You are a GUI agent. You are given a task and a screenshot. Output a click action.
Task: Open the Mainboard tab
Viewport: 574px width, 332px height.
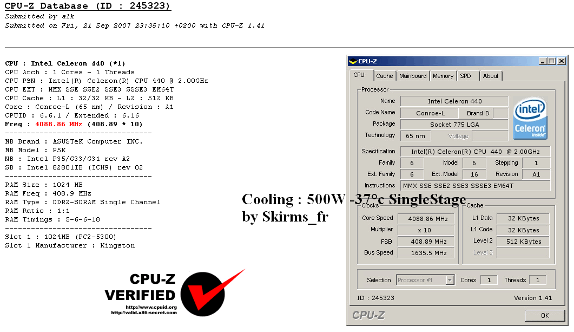pos(413,76)
